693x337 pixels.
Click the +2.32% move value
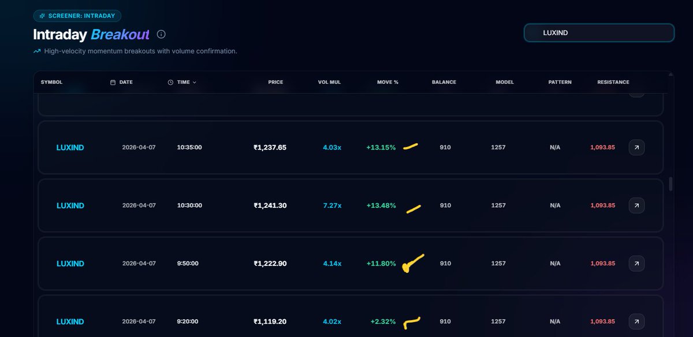[x=383, y=322]
